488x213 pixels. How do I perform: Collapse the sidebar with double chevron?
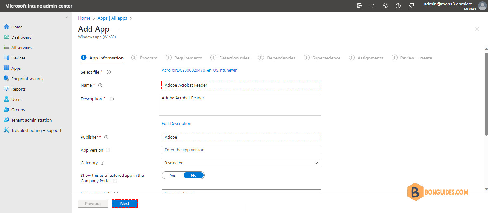point(67,17)
